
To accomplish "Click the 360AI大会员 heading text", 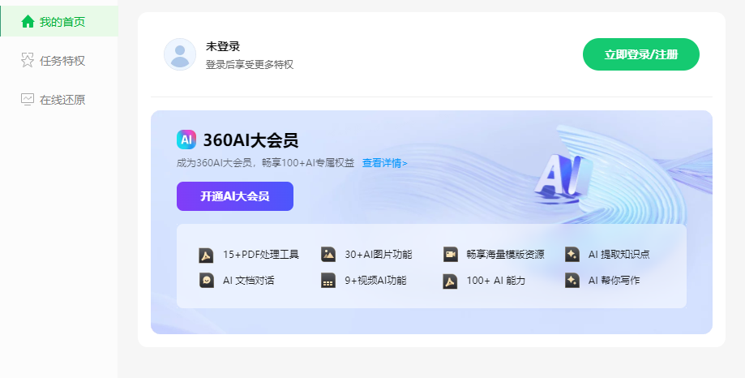I will pos(250,140).
